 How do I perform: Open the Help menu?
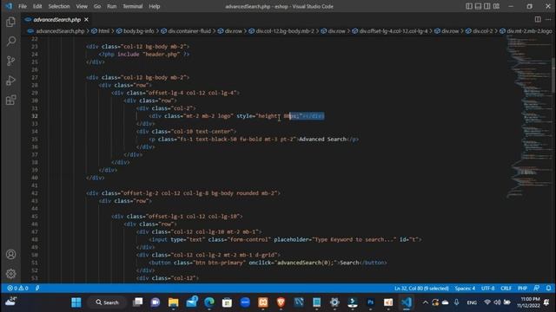coord(155,6)
